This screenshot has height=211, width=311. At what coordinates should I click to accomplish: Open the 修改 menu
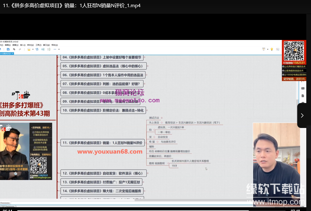[x=30, y=45]
